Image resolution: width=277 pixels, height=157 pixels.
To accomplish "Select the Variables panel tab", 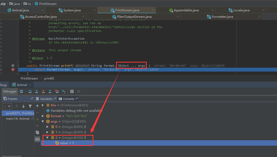I will pos(46,99).
